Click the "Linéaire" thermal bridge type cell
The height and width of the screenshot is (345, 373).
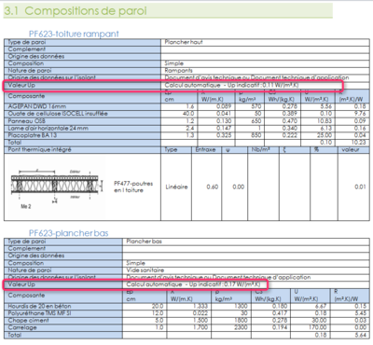(x=176, y=186)
